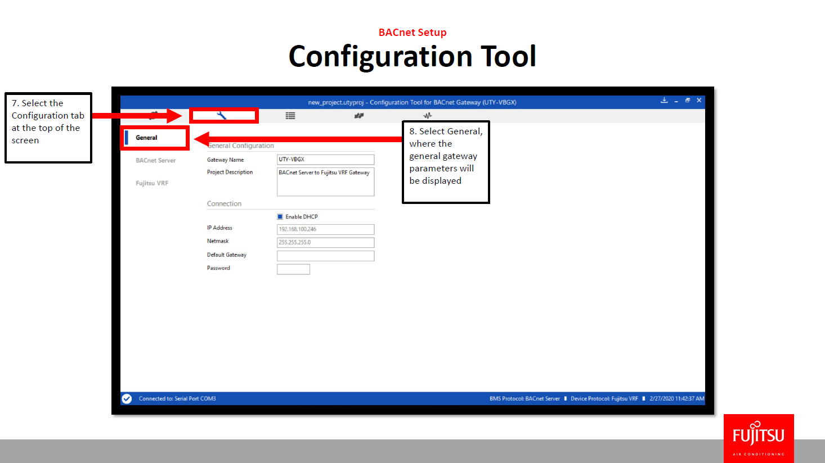The width and height of the screenshot is (825, 463).
Task: Click the Gateway Name field UTY-VBGX
Action: point(326,160)
